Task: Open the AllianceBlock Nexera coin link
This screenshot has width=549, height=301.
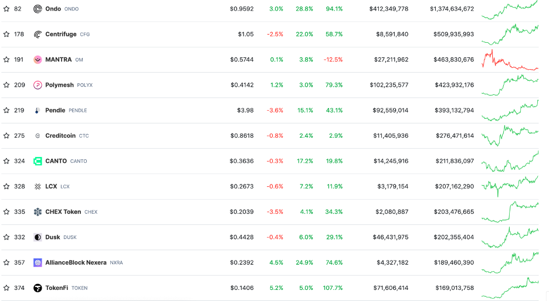Action: point(76,263)
